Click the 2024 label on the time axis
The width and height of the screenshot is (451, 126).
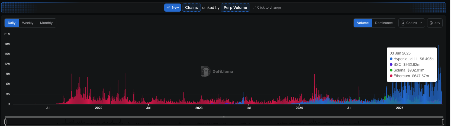click(299, 108)
